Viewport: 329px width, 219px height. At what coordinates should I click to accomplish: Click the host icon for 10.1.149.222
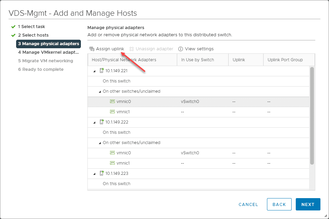click(x=101, y=122)
